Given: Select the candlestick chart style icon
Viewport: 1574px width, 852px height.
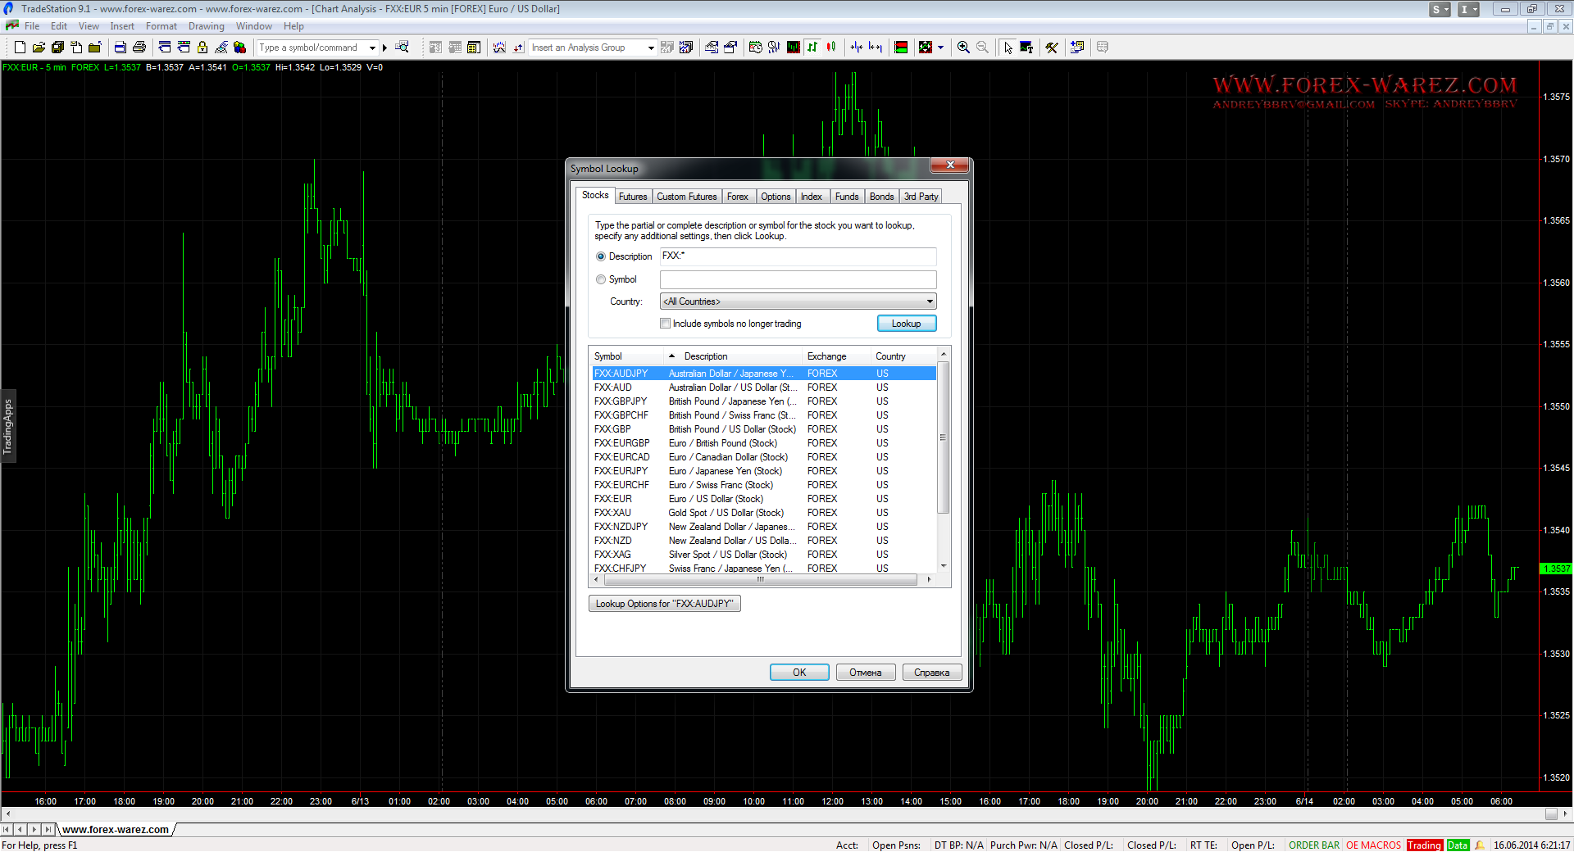Looking at the screenshot, I should pos(831,48).
